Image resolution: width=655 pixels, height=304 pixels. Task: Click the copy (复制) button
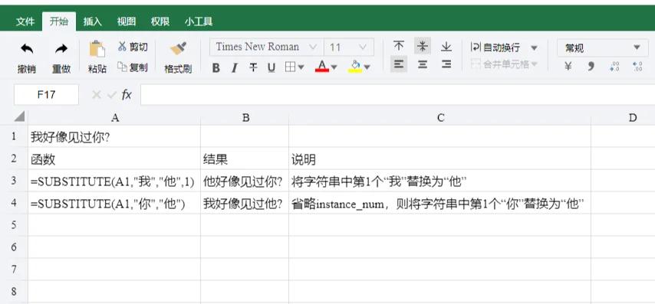point(133,67)
